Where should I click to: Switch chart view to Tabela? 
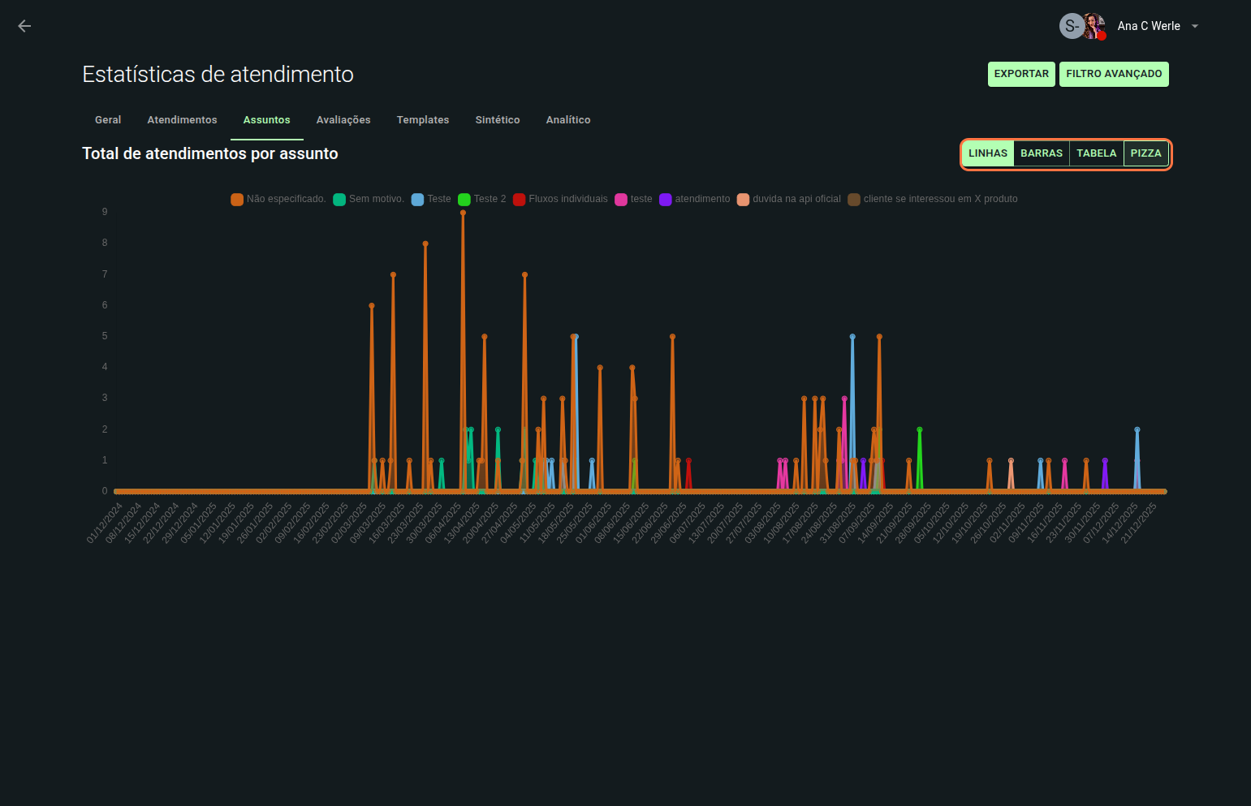point(1096,153)
